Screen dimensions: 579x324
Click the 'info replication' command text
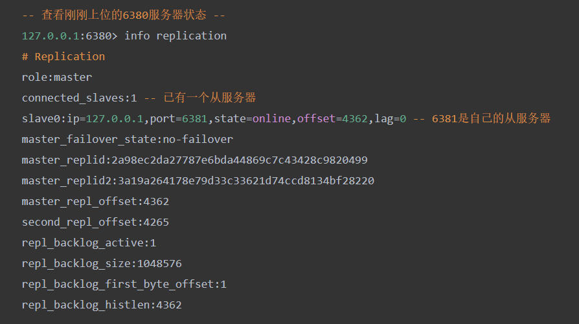176,36
